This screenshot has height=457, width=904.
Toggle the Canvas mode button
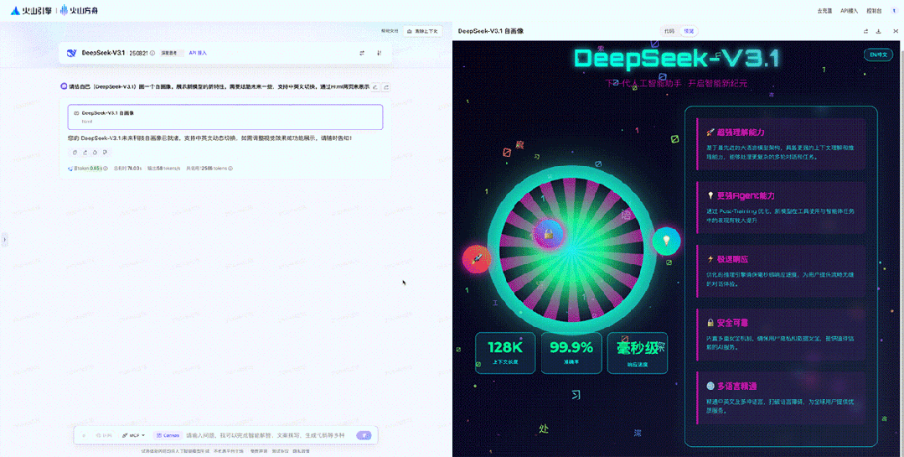(x=168, y=436)
